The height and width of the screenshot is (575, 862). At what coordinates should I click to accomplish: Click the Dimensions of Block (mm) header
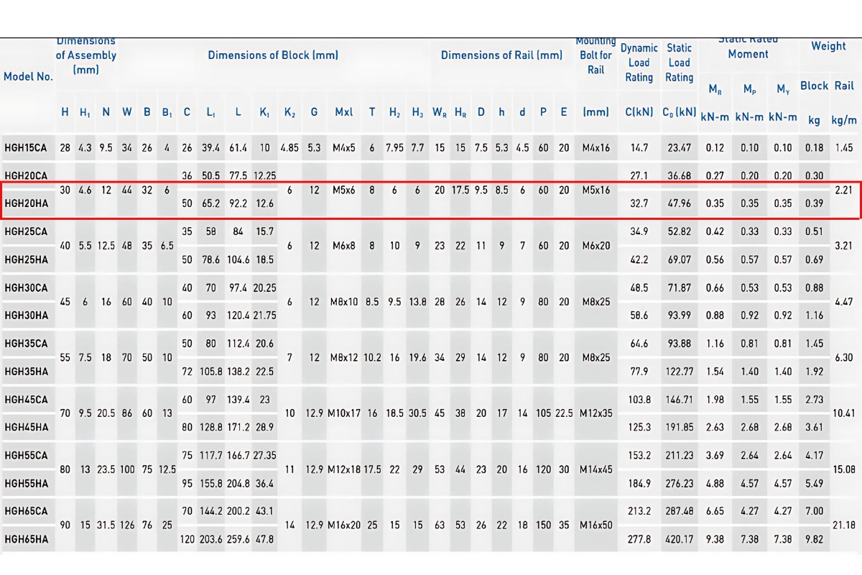pyautogui.click(x=273, y=55)
